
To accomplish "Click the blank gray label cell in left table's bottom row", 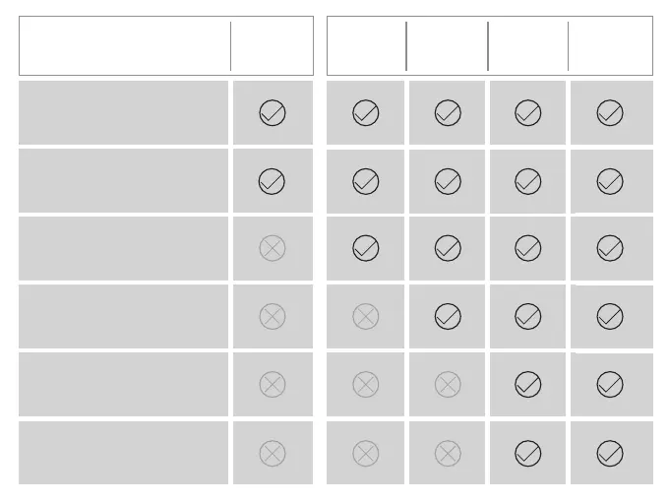I will [124, 453].
